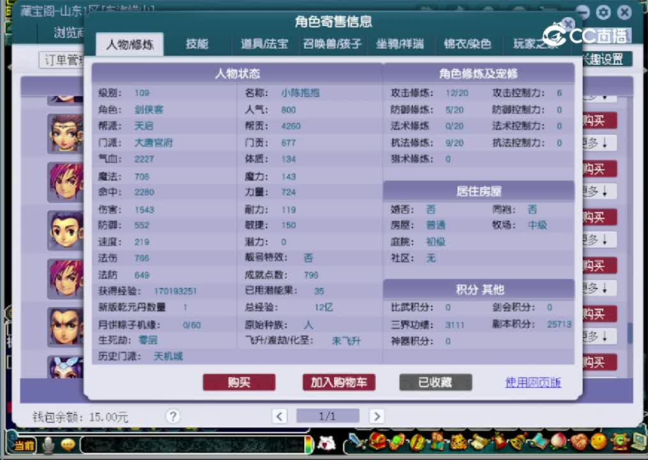
Task: Toggle the 已收藏 favorite state
Action: coord(435,382)
